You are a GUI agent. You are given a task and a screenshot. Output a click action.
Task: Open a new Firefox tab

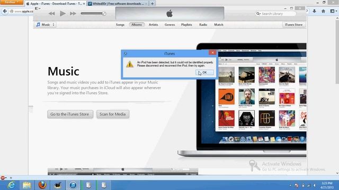pyautogui.click(x=152, y=4)
